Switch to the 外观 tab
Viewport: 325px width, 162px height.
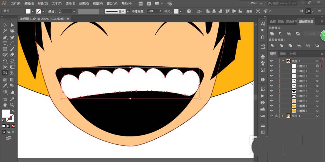[x=293, y=54]
